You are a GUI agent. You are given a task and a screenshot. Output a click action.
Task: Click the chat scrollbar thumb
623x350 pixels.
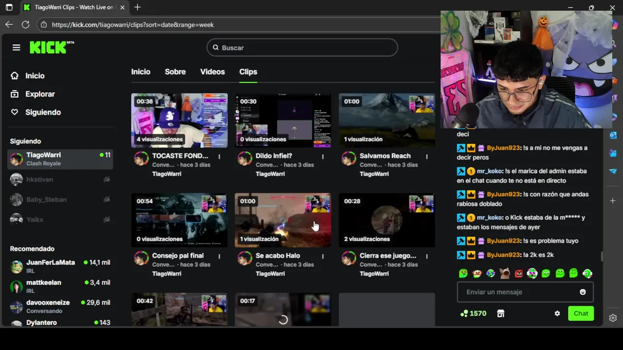601,257
